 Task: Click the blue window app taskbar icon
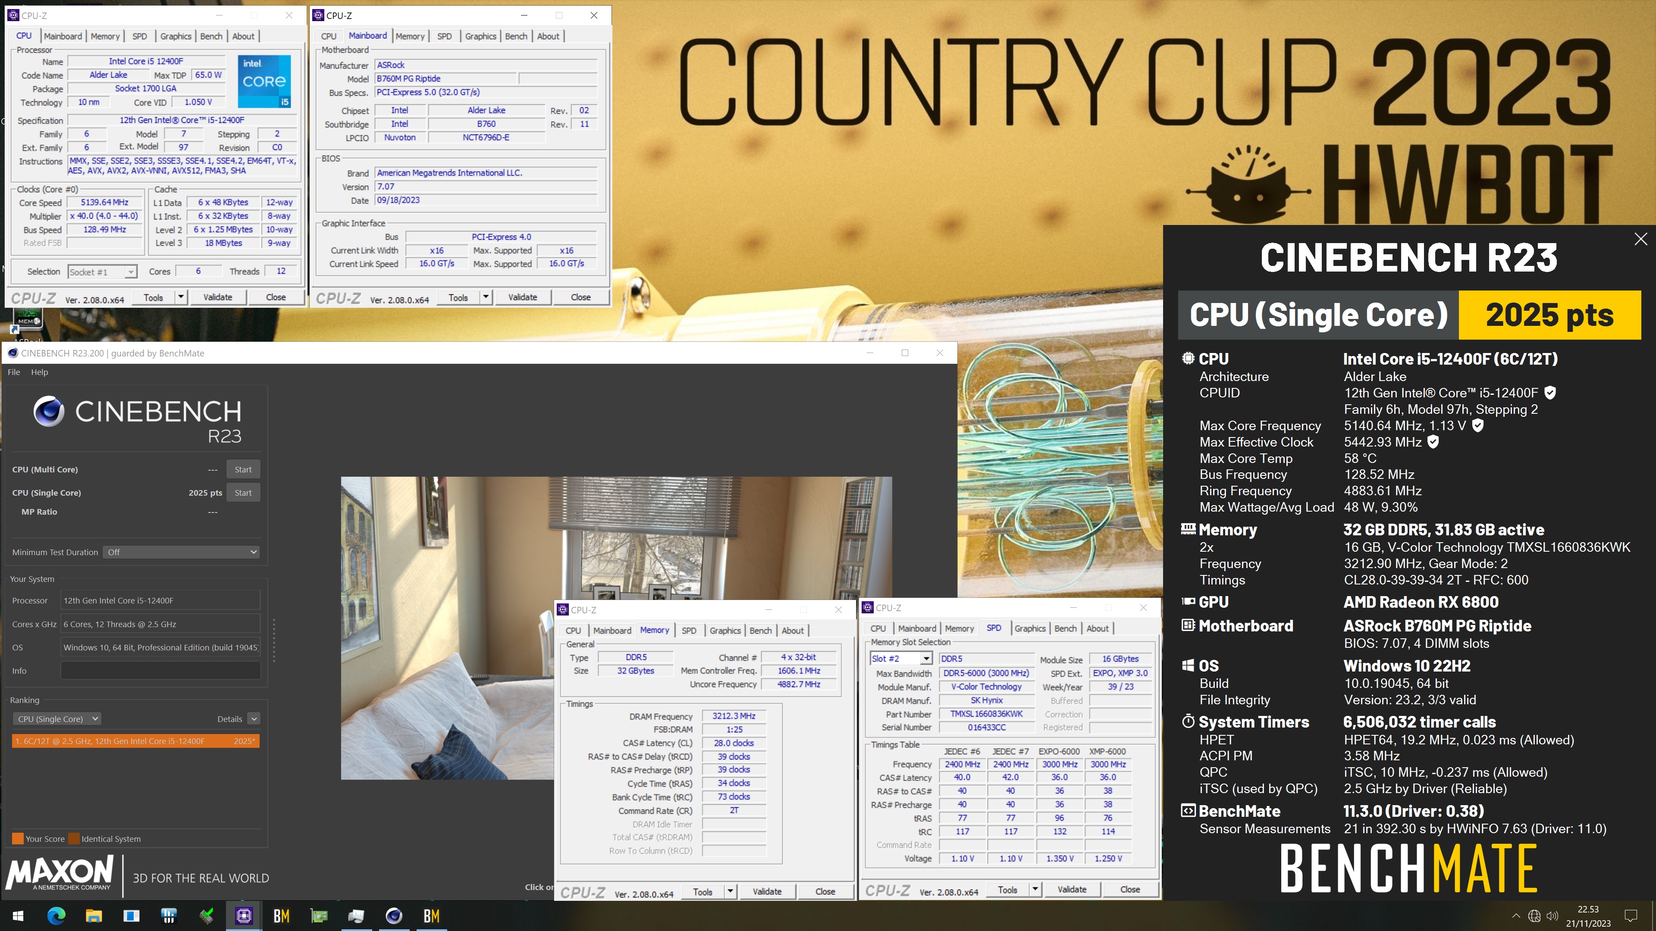pos(131,915)
